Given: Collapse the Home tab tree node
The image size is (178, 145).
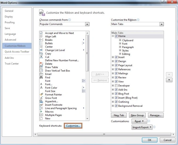Looking at the screenshot, I should [x=113, y=36].
